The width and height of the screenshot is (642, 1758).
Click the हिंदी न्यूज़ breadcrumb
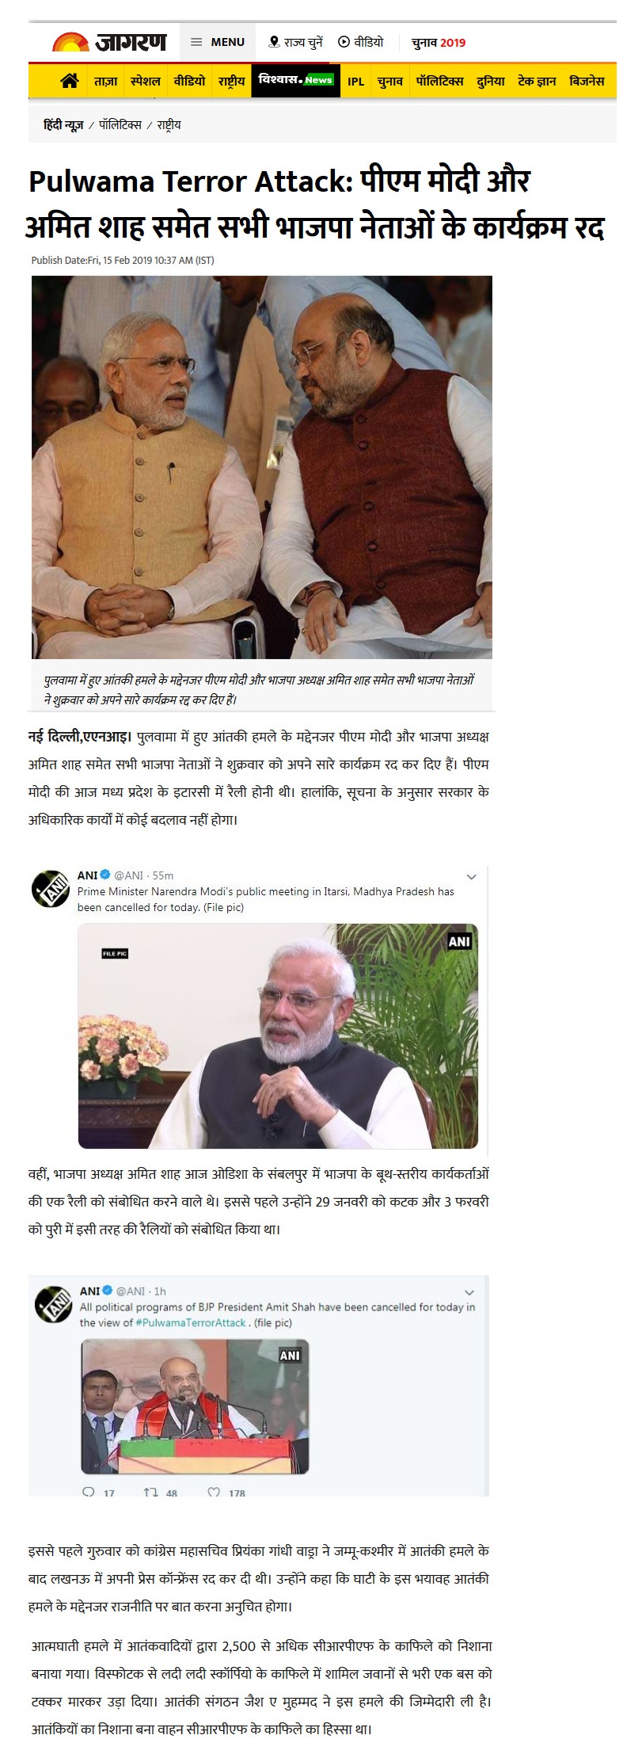pyautogui.click(x=63, y=125)
